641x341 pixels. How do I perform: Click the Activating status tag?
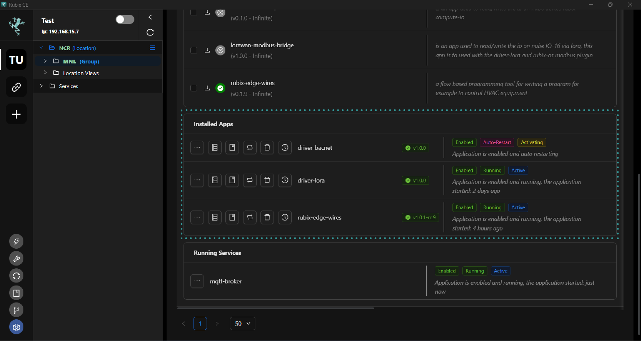pos(532,142)
